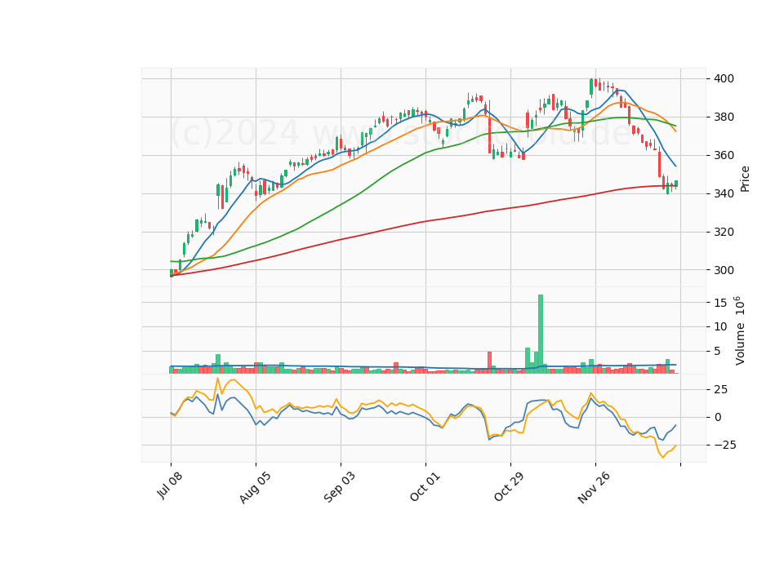784x563 pixels.
Task: Click the 25 oscillator axis value
Action: click(720, 390)
